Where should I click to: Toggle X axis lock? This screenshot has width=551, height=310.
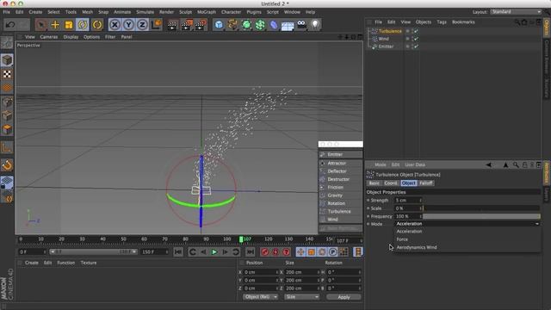pyautogui.click(x=115, y=25)
